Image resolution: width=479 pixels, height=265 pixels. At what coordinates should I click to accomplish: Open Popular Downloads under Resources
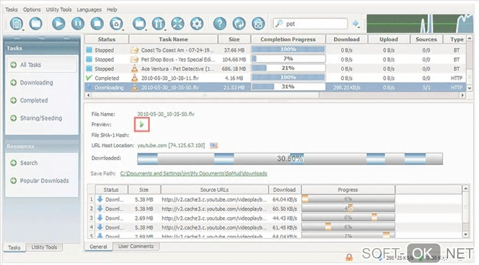[x=44, y=181]
